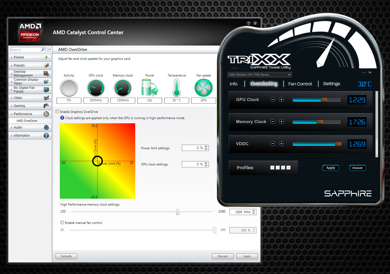Click the Gaming controller icon
This screenshot has height=274, width=390.
(x=46, y=106)
